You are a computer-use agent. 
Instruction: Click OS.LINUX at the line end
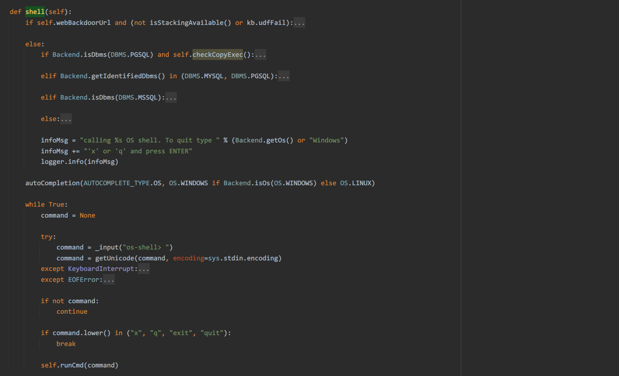tap(356, 183)
